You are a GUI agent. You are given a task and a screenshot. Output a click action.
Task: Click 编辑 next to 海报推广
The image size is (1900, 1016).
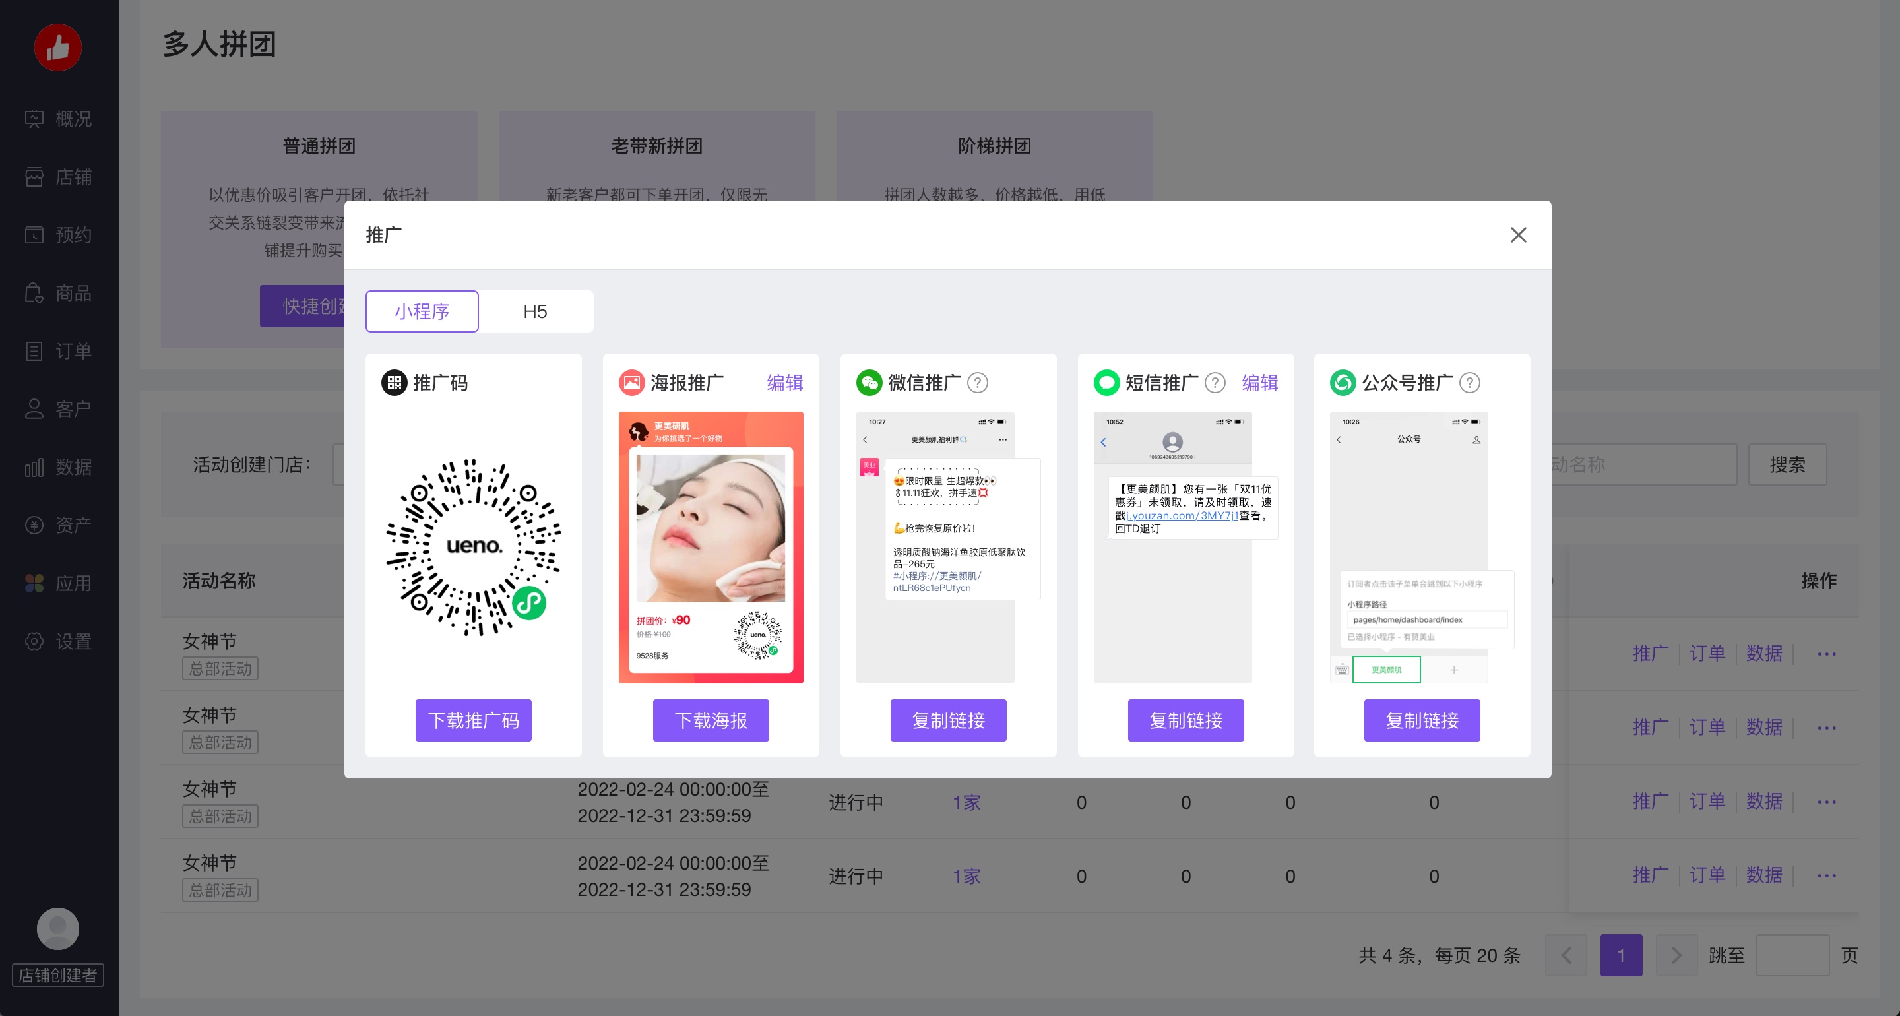tap(785, 382)
